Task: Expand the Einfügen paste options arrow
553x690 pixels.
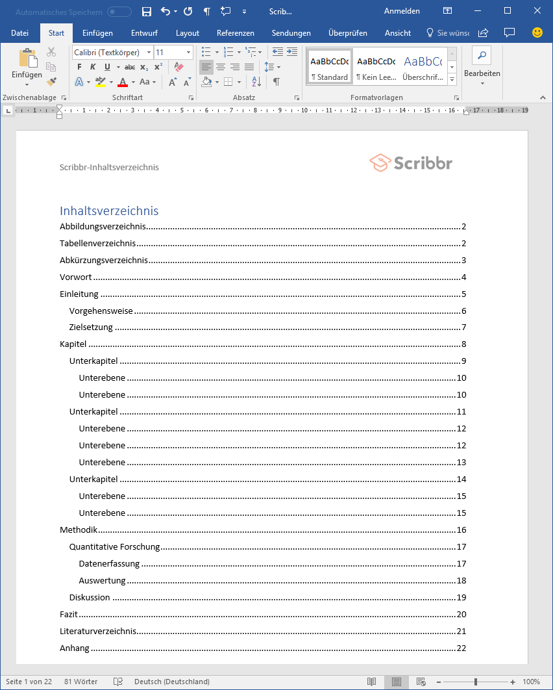Action: (27, 84)
